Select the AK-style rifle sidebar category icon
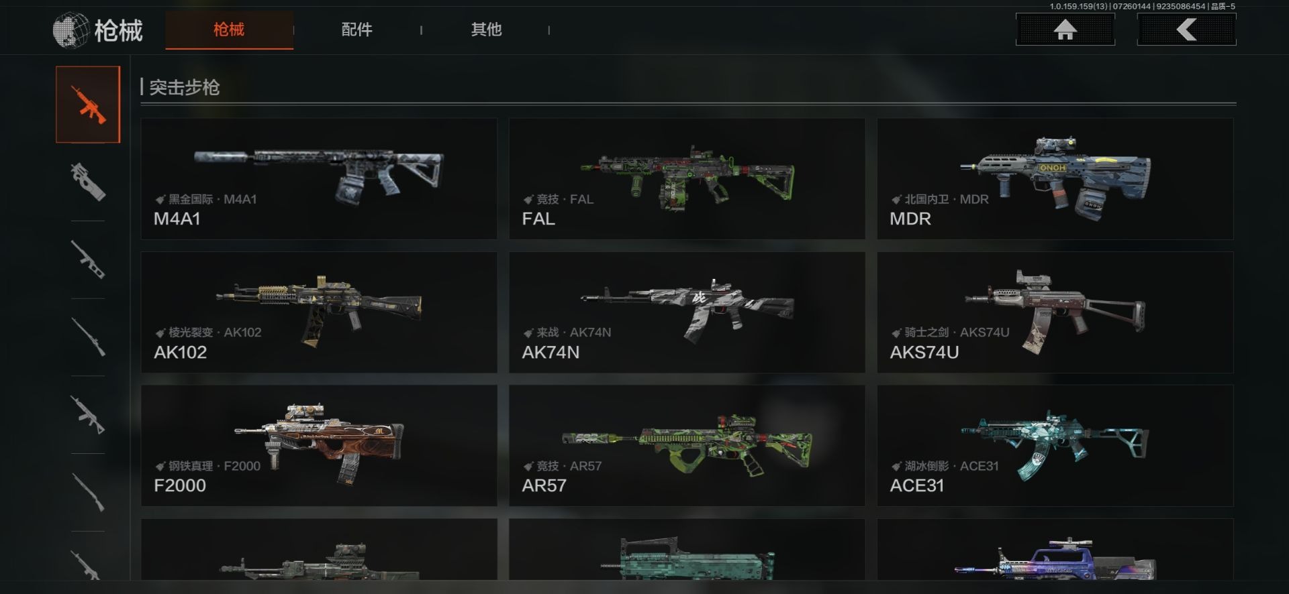Screen dimensions: 1289x594 click(x=88, y=414)
